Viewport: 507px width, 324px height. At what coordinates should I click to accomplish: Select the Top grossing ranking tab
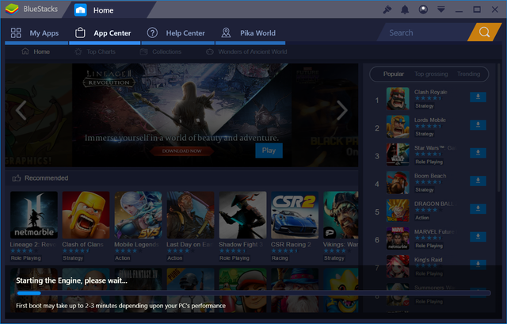(431, 74)
